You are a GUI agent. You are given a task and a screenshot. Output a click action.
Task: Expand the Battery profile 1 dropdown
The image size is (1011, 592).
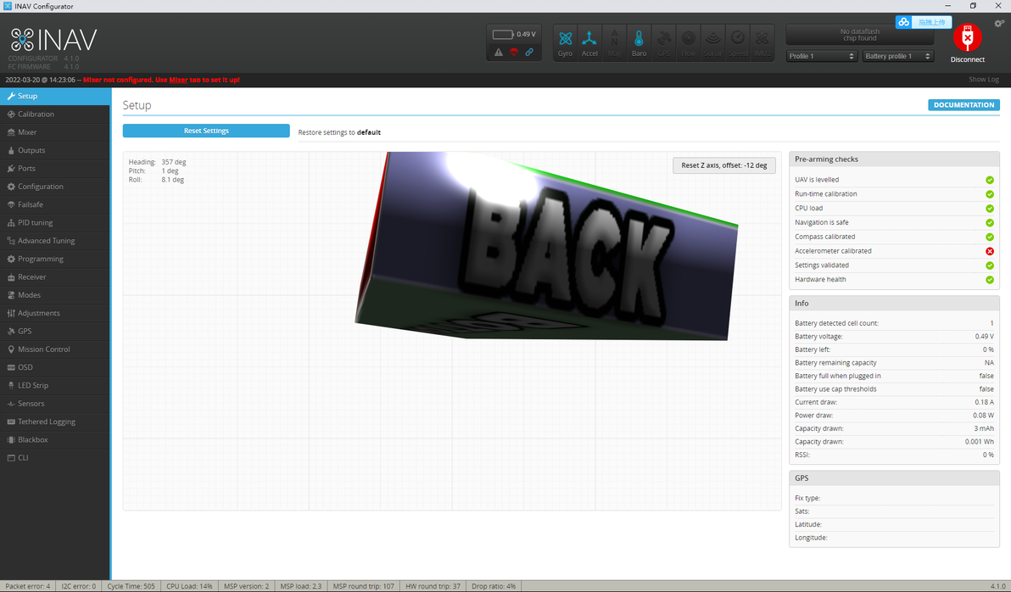click(898, 56)
